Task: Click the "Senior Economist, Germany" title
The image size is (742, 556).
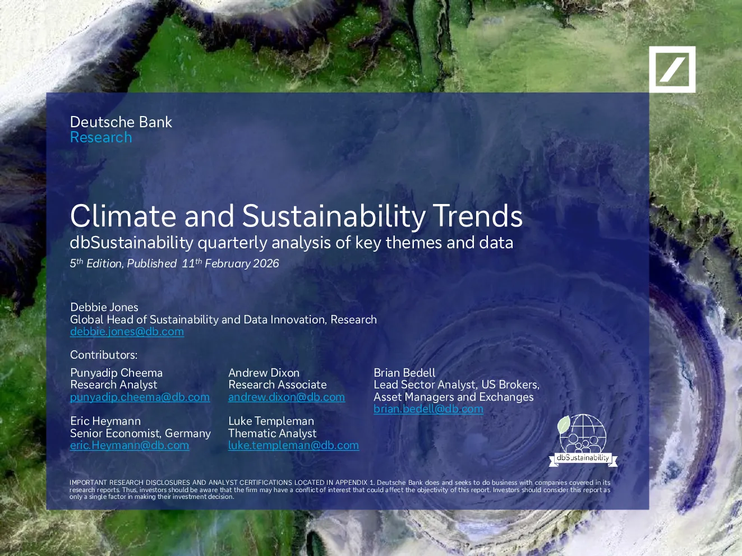Action: [140, 433]
